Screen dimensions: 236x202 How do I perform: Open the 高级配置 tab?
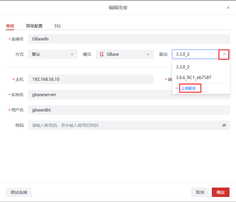(x=34, y=26)
